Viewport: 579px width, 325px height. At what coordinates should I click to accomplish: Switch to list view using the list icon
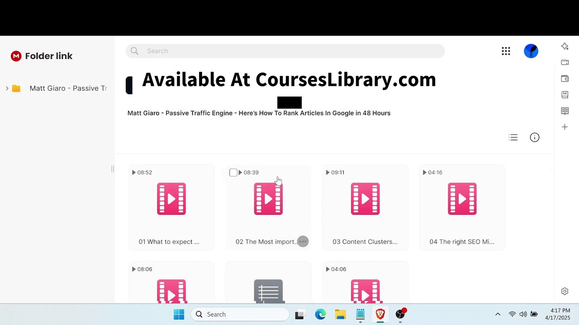[513, 137]
